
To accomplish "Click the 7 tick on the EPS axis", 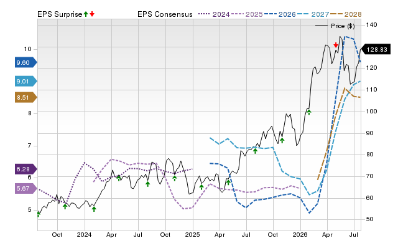I will 30,146.
